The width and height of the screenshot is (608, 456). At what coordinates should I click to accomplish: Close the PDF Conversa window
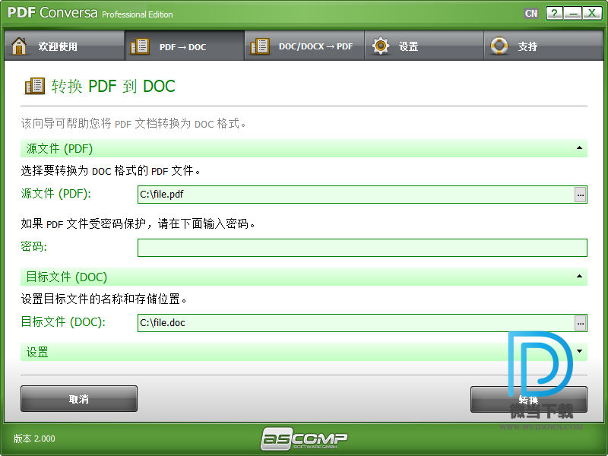tap(592, 14)
